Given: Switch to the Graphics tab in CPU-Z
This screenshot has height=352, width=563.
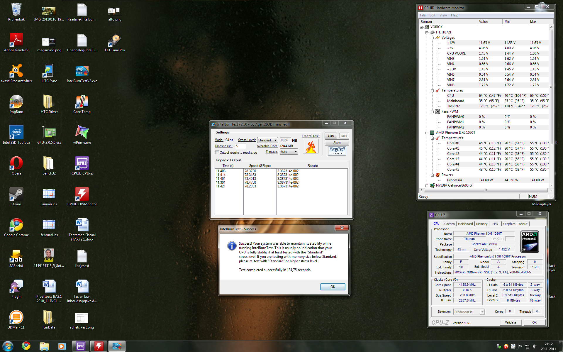Looking at the screenshot, I should pos(509,224).
